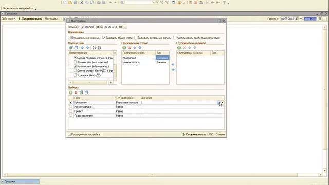This screenshot has width=329, height=185.
Task: Cancel the dialog with Отмена
Action: [220, 134]
